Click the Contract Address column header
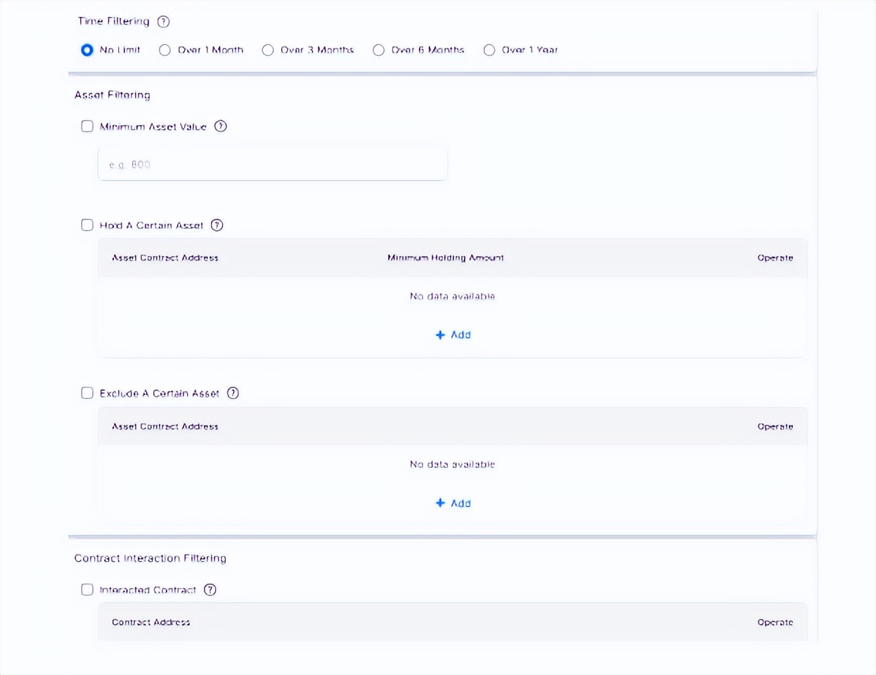The image size is (876, 675). click(x=150, y=622)
